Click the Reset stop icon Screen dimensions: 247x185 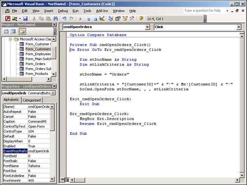pyautogui.click(x=95, y=19)
